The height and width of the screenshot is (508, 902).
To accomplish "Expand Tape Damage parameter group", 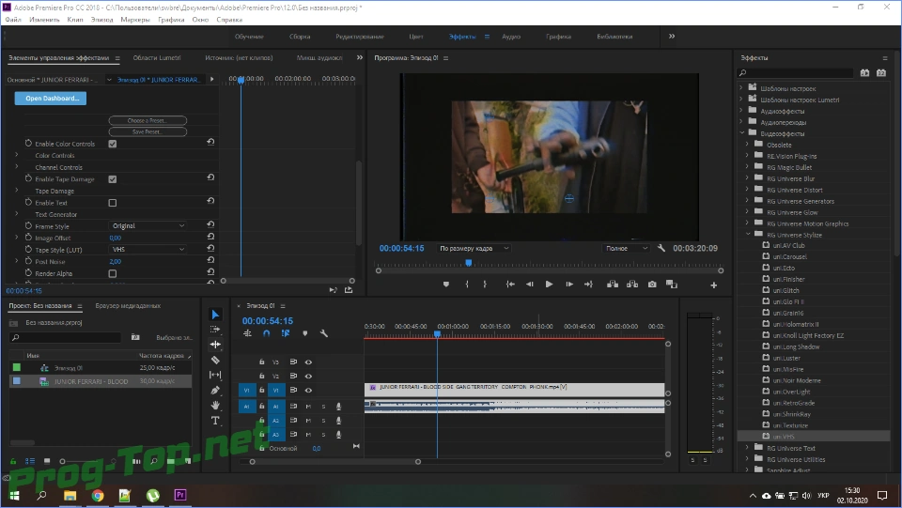I will [x=17, y=191].
